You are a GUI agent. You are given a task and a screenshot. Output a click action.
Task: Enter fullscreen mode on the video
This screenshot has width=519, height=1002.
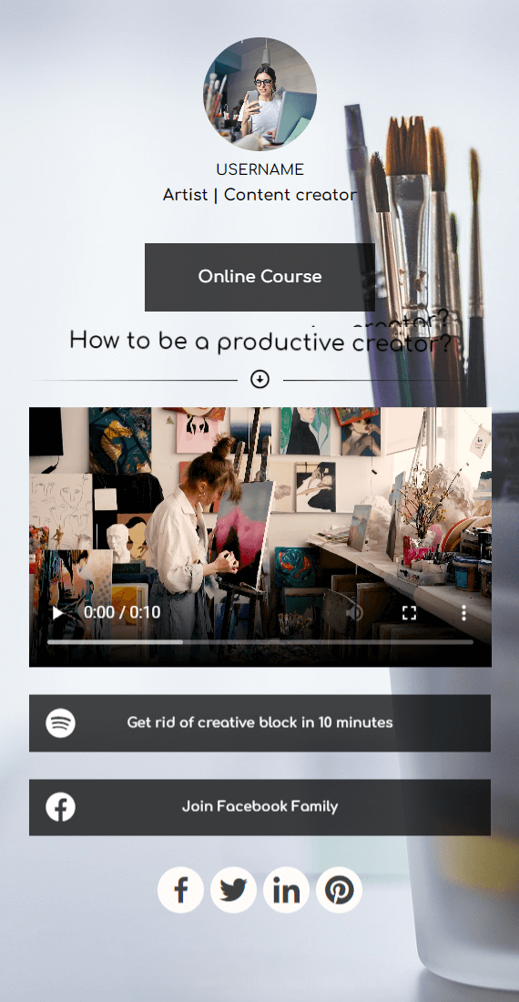click(409, 613)
